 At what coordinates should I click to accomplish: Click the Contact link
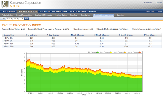pyautogui.click(x=159, y=3)
